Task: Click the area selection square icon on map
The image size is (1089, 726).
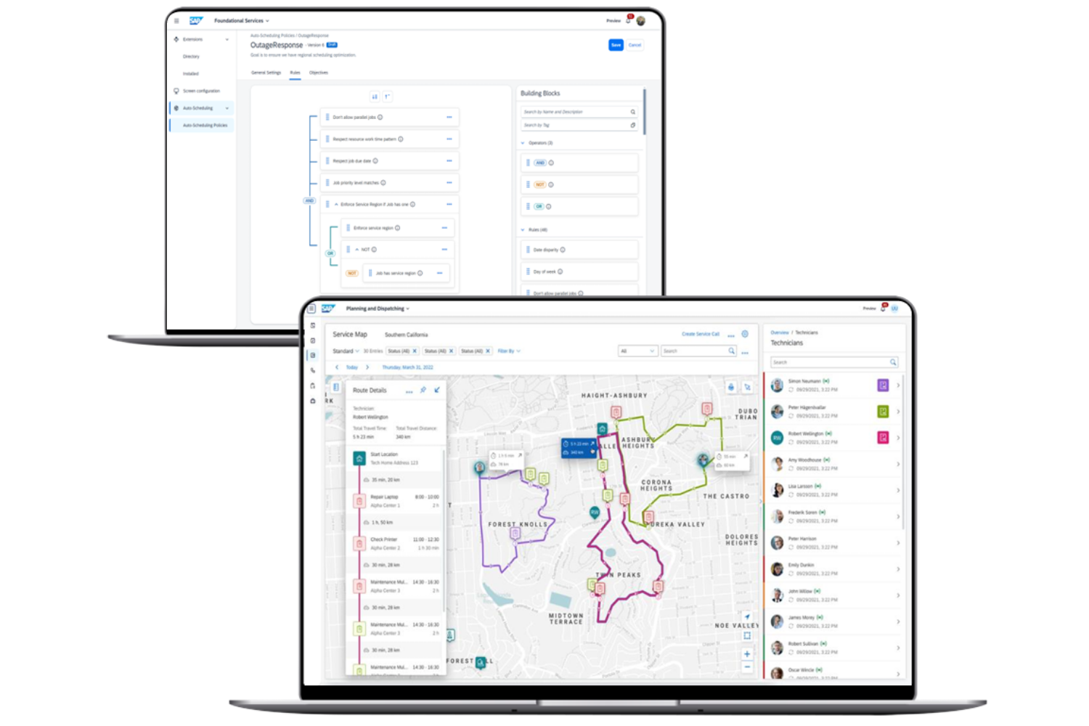Action: pyautogui.click(x=747, y=635)
